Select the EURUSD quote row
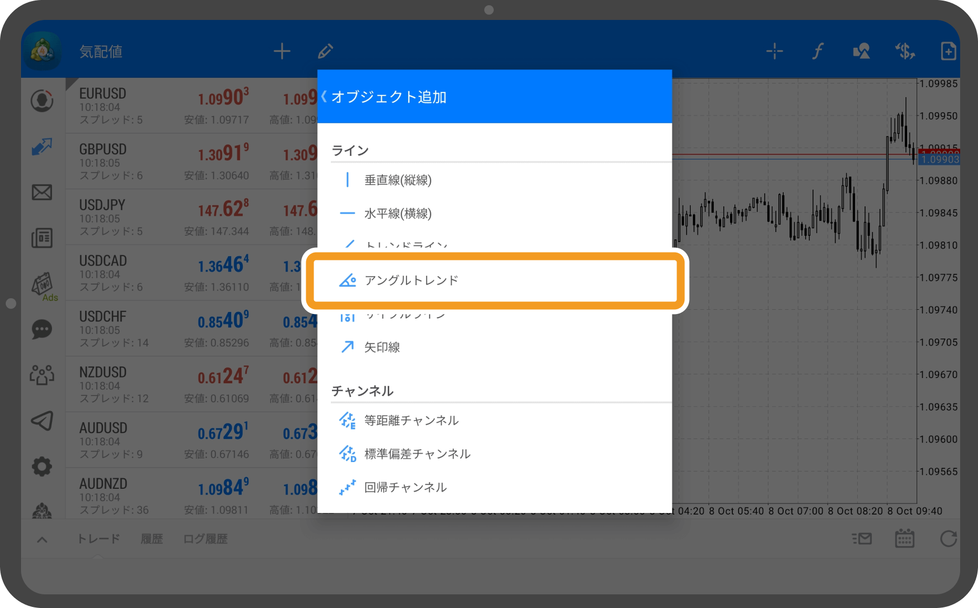The height and width of the screenshot is (608, 978). pyautogui.click(x=191, y=106)
